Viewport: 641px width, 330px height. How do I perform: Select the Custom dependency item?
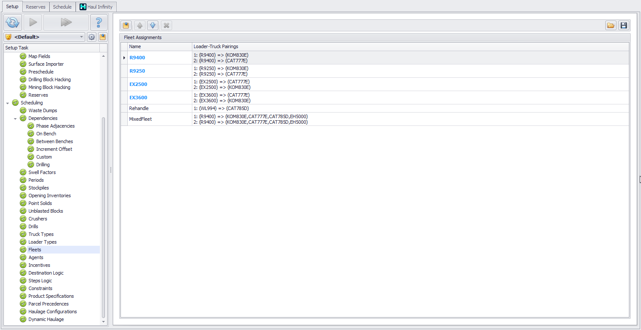(x=44, y=157)
